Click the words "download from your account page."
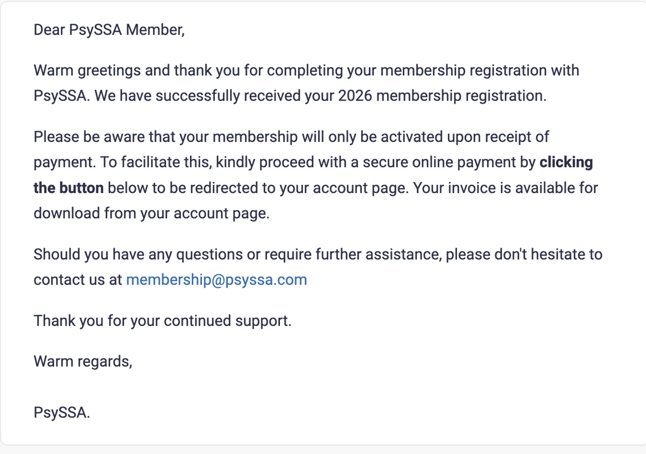 151,213
